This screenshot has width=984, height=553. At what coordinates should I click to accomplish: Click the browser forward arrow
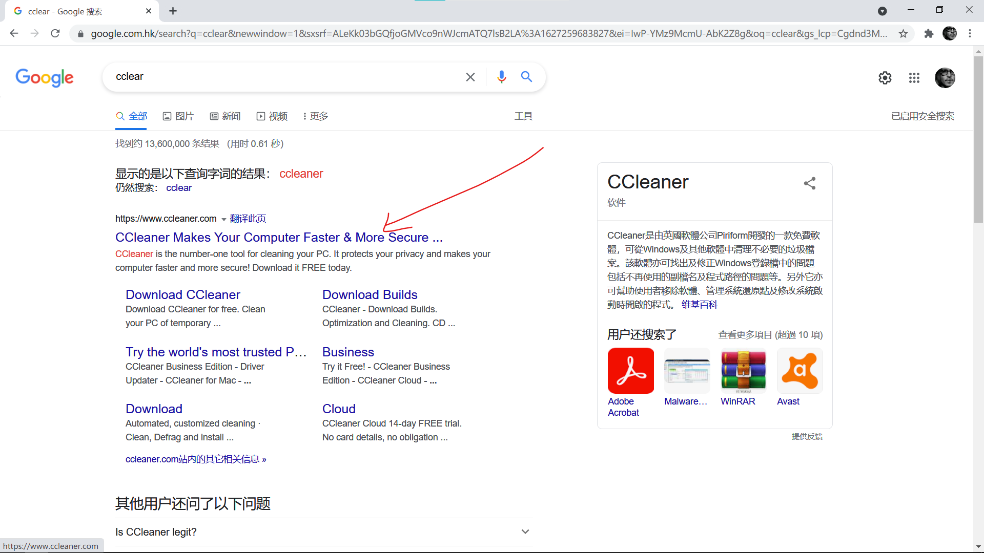click(x=34, y=33)
